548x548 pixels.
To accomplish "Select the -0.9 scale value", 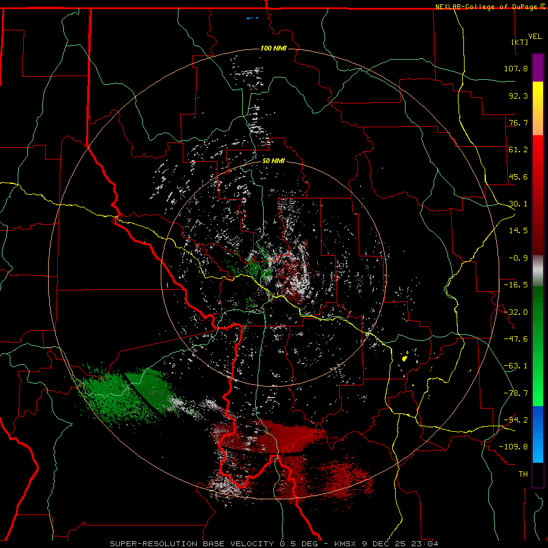I will pos(518,258).
